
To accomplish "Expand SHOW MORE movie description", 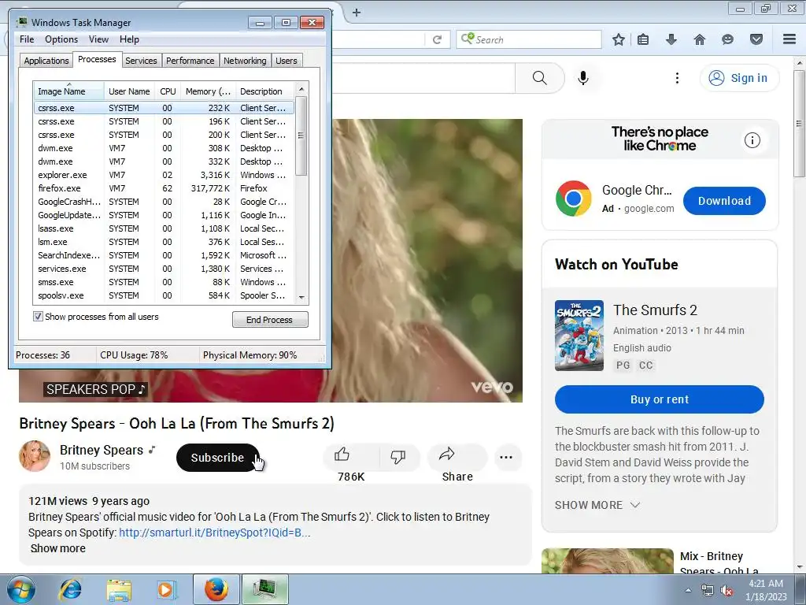I will click(x=597, y=505).
